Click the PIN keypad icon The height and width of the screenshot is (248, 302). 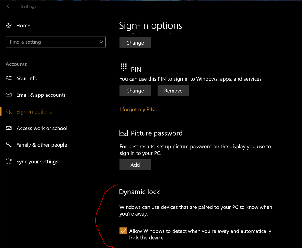[124, 67]
